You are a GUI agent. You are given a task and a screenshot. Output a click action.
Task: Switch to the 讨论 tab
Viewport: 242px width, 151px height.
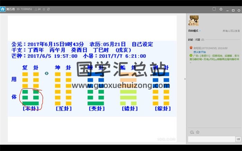pos(190,40)
